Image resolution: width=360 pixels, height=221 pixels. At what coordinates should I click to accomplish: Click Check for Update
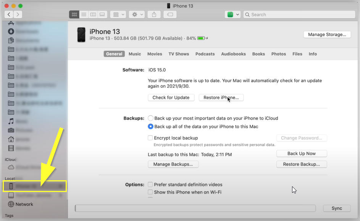pos(171,98)
